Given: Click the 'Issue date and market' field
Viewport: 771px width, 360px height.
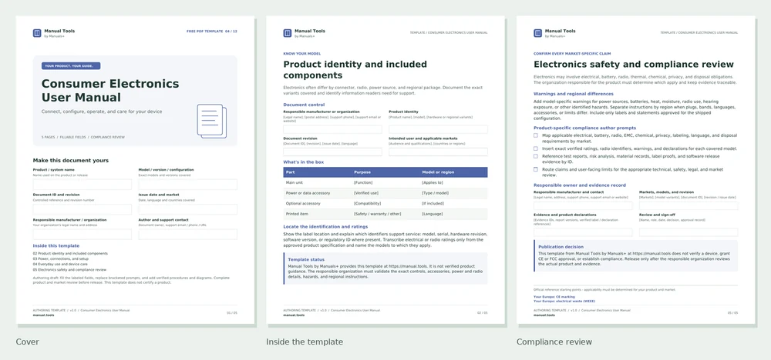Looking at the screenshot, I should (188, 209).
